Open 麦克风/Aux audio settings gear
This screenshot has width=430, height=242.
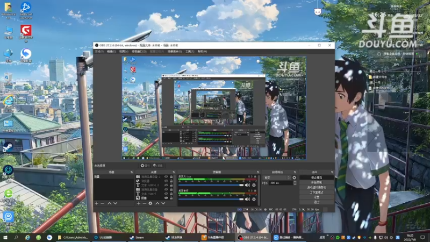coord(254,185)
